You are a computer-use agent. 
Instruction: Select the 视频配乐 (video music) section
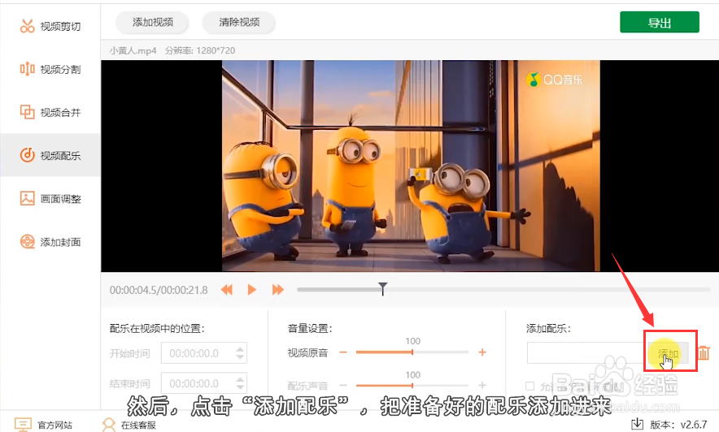click(50, 155)
